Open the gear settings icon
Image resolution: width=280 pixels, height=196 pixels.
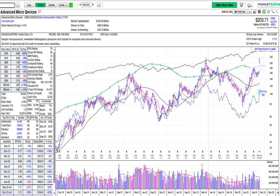(249, 5)
